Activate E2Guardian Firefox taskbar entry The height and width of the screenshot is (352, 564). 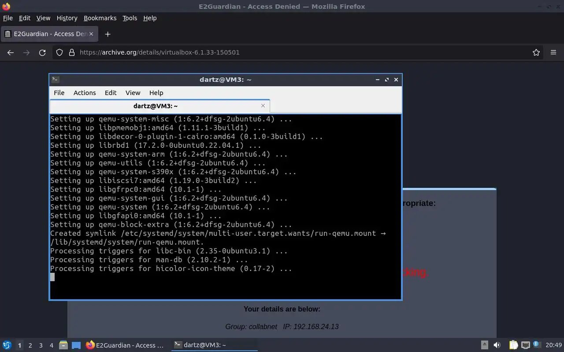(125, 345)
